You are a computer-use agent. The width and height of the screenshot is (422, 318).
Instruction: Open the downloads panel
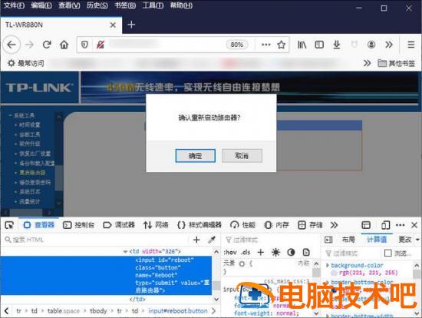(x=336, y=45)
